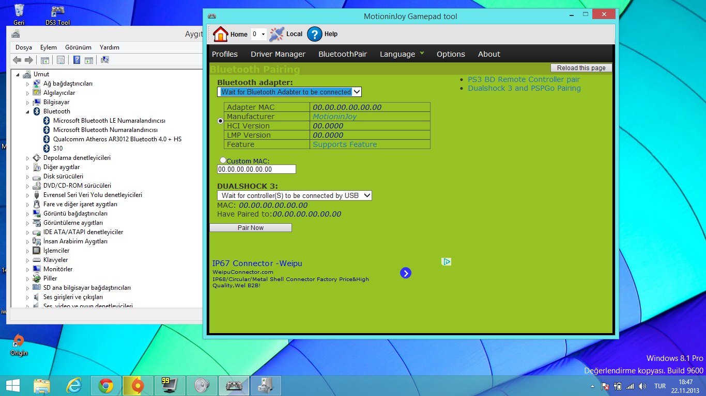Click the Reload this page button
This screenshot has width=706, height=396.
click(581, 68)
